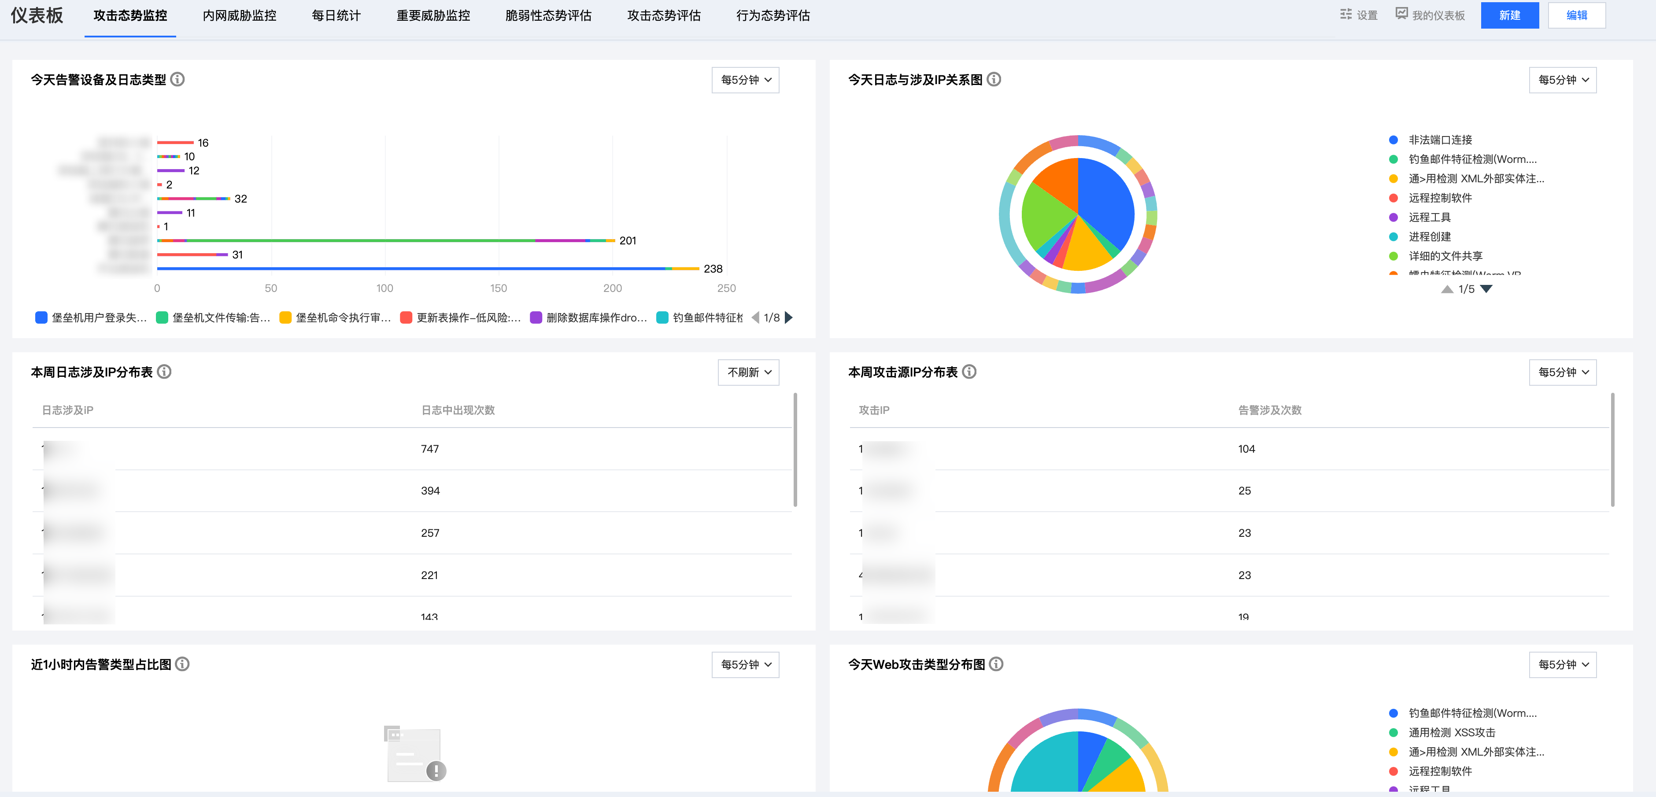Viewport: 1656px width, 797px height.
Task: Switch to 重要威胁监控 tab
Action: (x=433, y=15)
